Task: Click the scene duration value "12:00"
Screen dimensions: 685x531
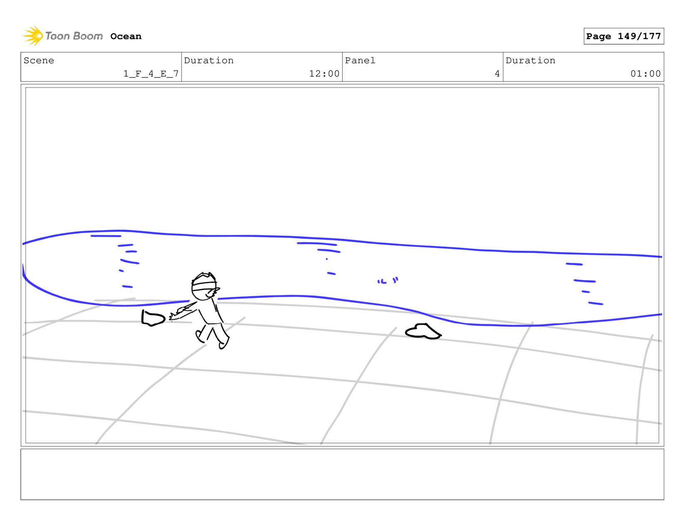Action: (324, 74)
